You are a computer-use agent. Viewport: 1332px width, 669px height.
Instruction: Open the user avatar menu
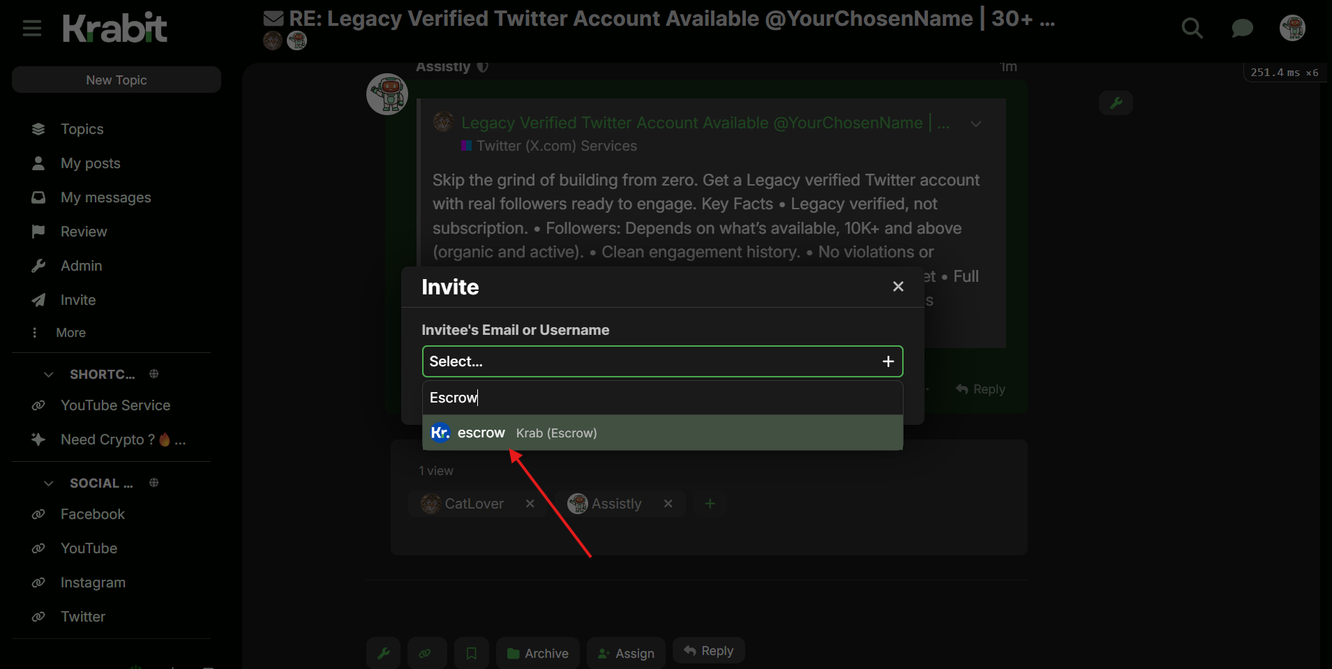1292,29
